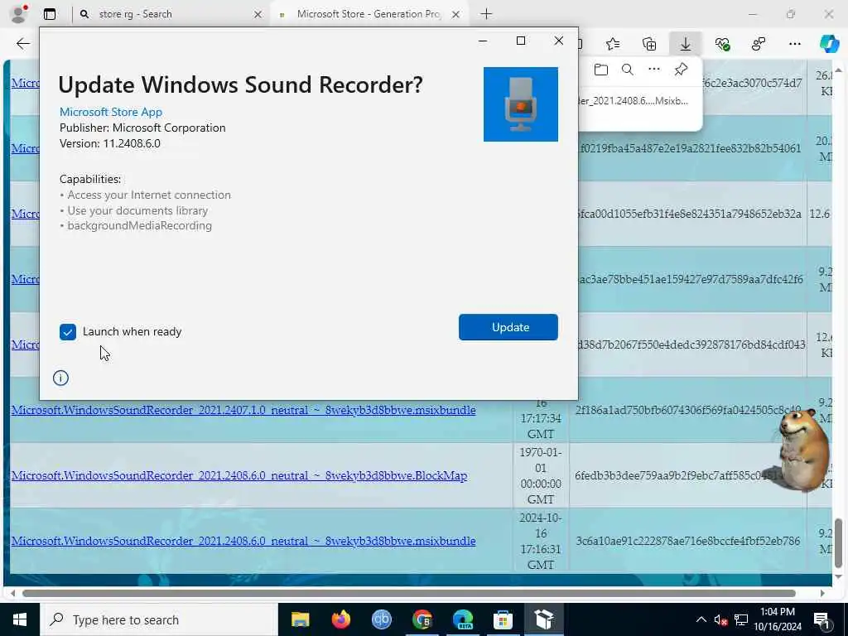
Task: Click the App Installer taskbar icon
Action: (543, 619)
